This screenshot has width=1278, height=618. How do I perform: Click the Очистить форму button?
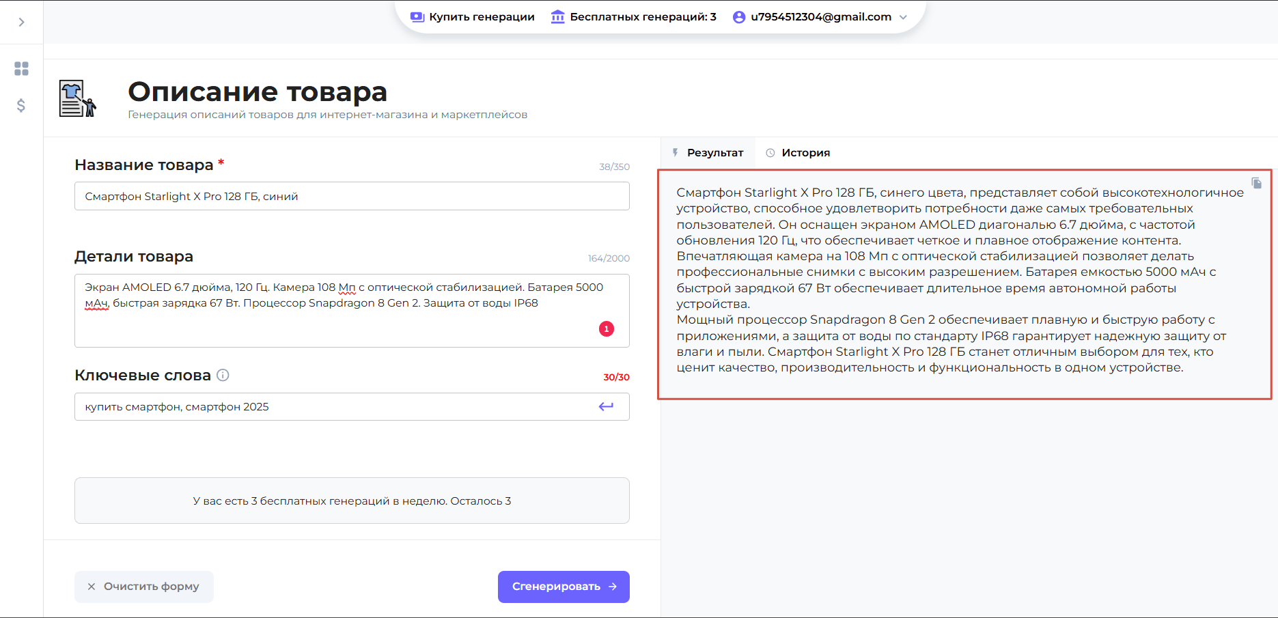(144, 587)
